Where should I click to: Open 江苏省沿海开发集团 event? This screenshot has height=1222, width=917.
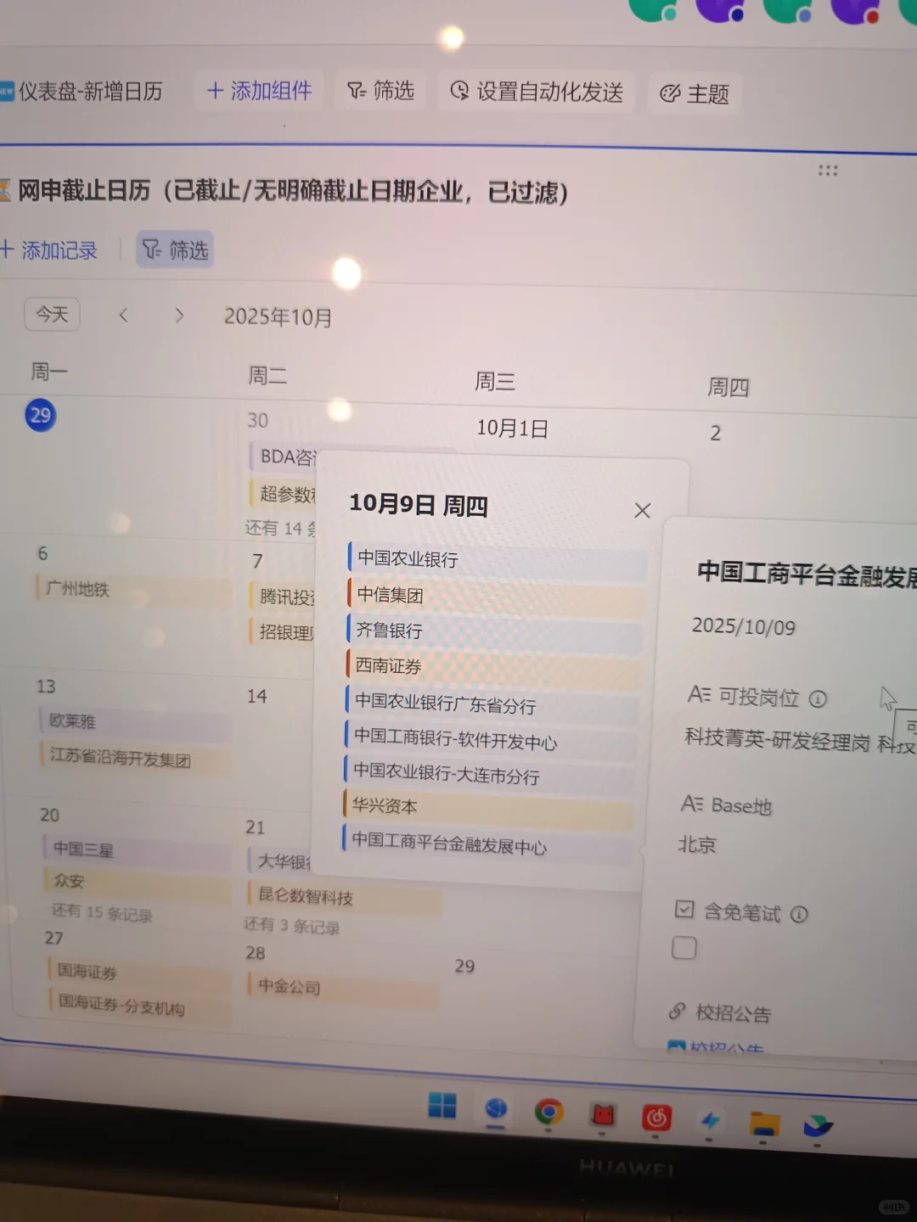pyautogui.click(x=135, y=757)
